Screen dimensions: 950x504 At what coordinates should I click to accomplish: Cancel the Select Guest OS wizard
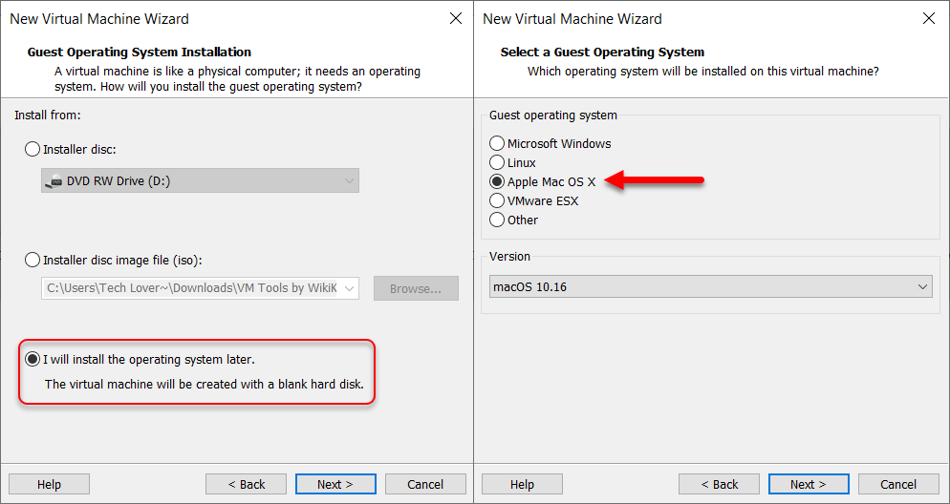[898, 484]
